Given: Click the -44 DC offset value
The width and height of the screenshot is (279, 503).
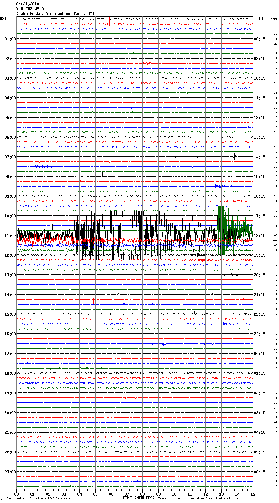Looking at the screenshot, I should [x=275, y=240].
